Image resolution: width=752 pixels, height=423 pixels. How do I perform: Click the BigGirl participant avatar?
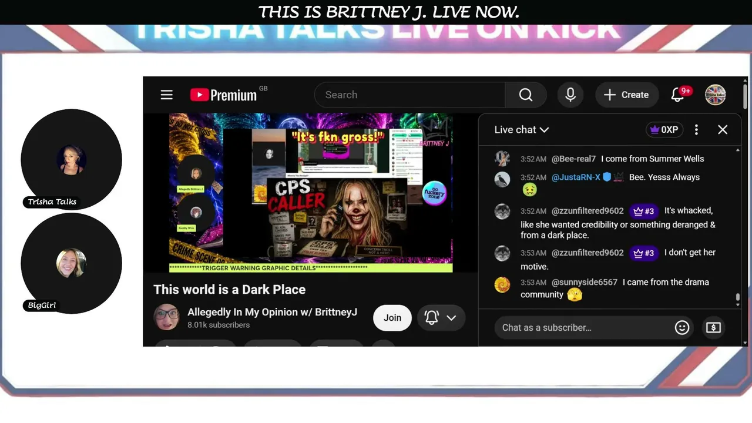point(71,263)
